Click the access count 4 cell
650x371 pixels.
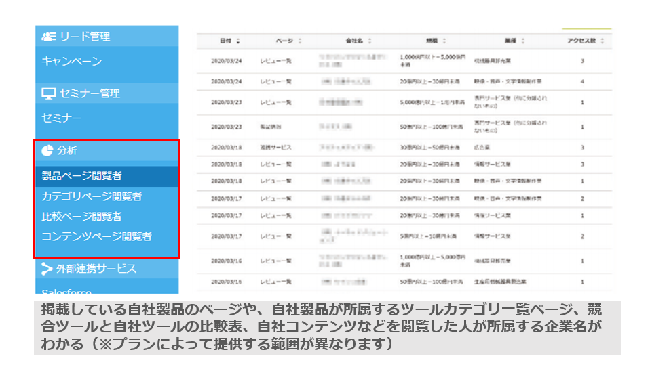(x=582, y=81)
